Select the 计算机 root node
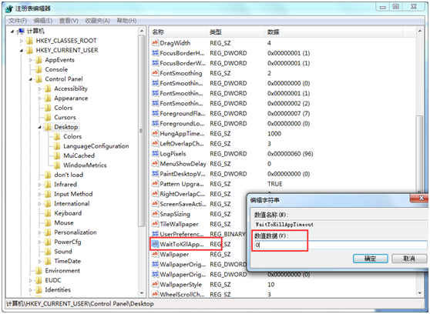Image resolution: width=430 pixels, height=314 pixels. point(35,32)
